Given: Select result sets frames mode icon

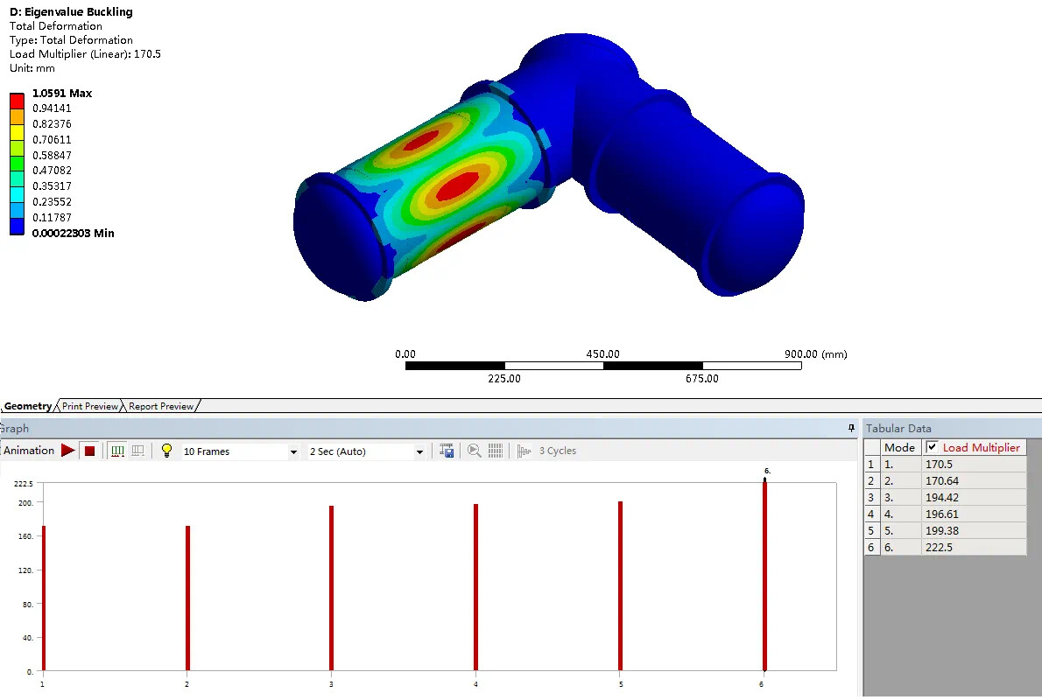Looking at the screenshot, I should click(x=137, y=451).
